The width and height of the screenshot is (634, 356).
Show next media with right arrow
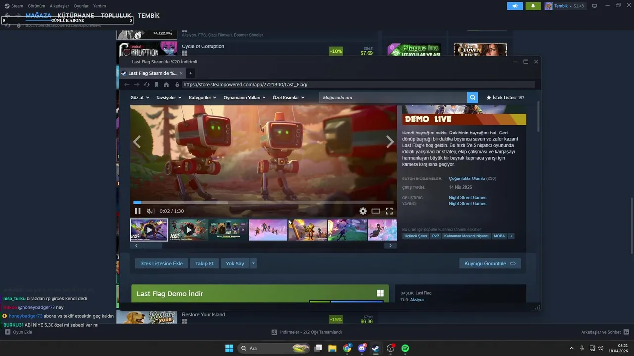390,142
